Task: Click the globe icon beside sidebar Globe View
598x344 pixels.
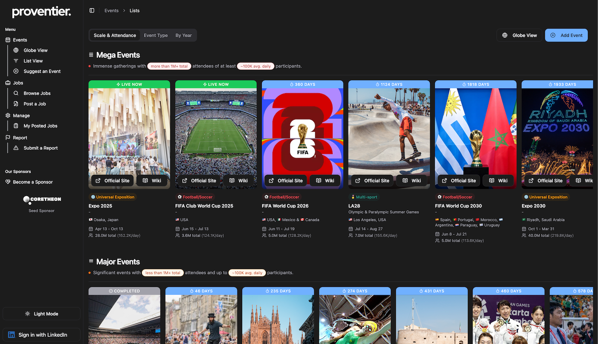Action: point(16,50)
